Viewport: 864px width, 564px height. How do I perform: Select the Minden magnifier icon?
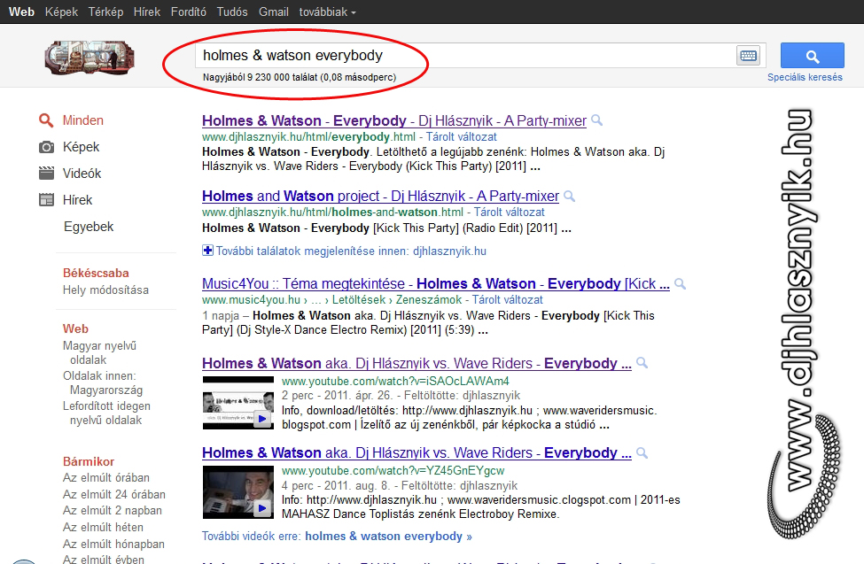click(46, 120)
